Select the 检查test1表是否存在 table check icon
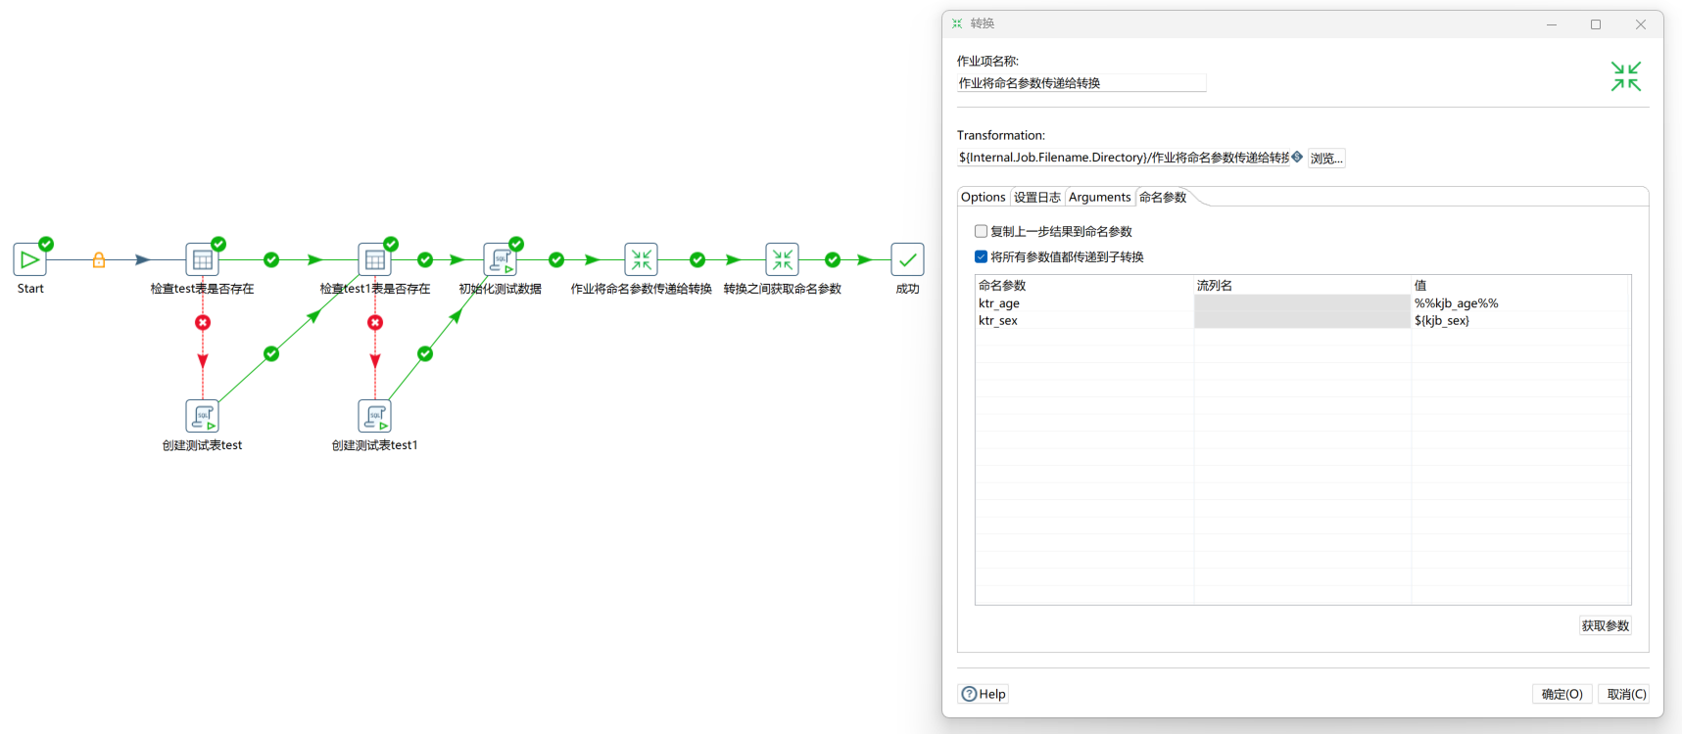 click(374, 260)
